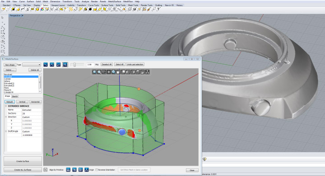Click the Close button in Mesh2Surface

(x=192, y=170)
